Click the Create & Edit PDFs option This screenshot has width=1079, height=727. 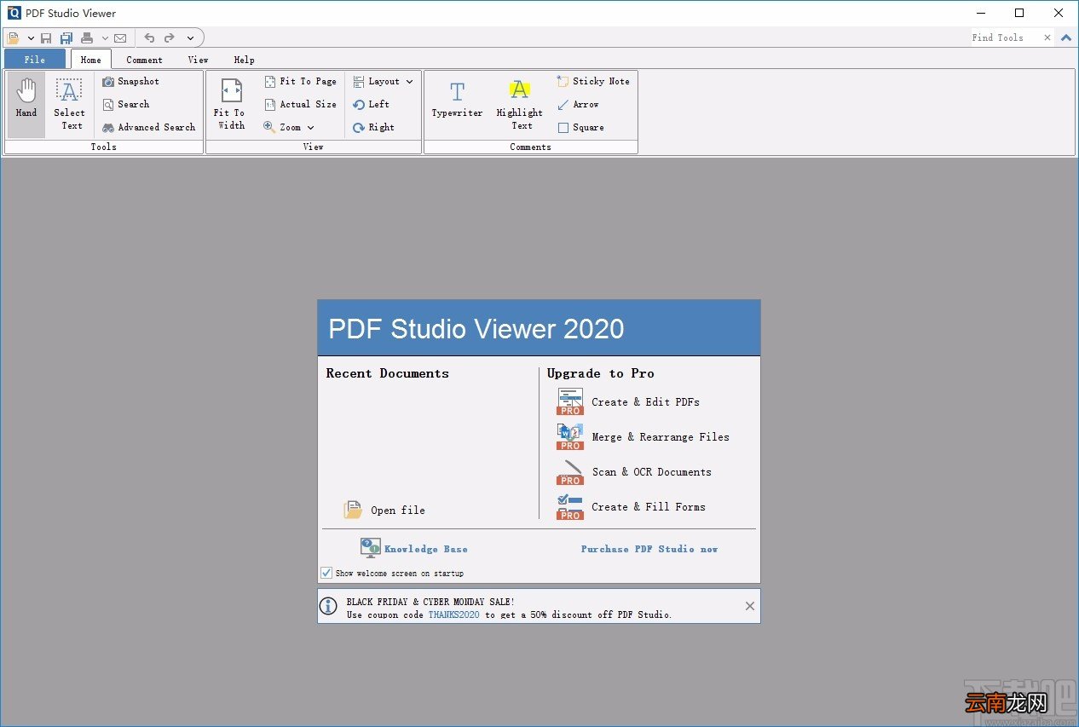628,401
